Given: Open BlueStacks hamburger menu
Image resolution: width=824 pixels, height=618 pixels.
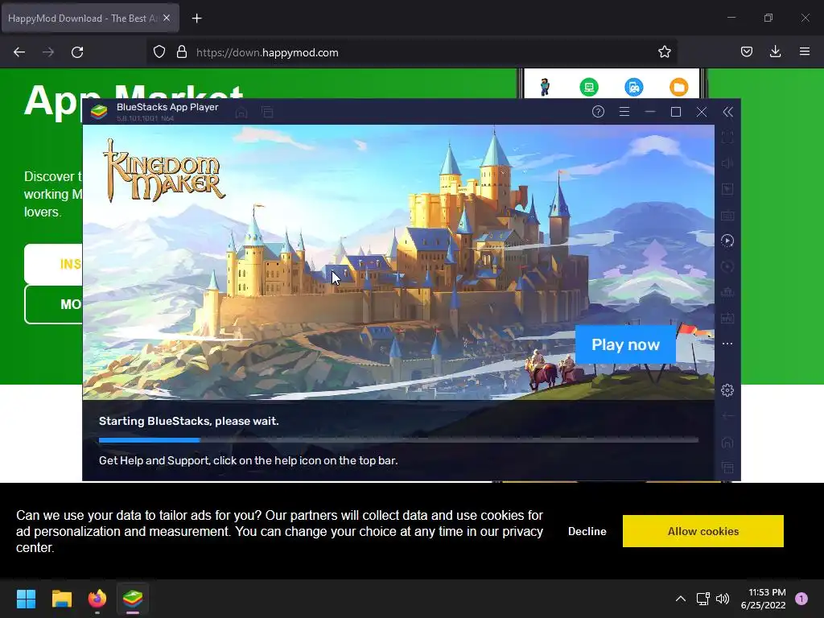Looking at the screenshot, I should point(624,111).
